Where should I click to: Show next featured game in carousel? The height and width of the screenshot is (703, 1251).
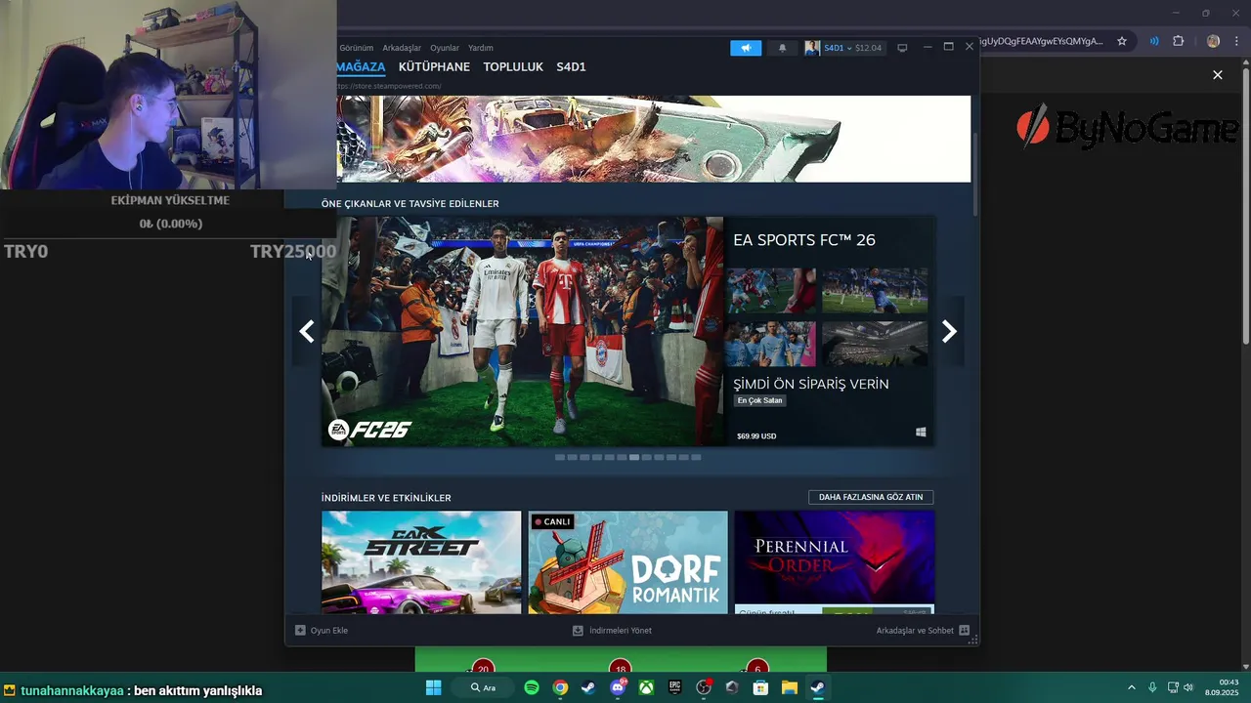tap(948, 332)
